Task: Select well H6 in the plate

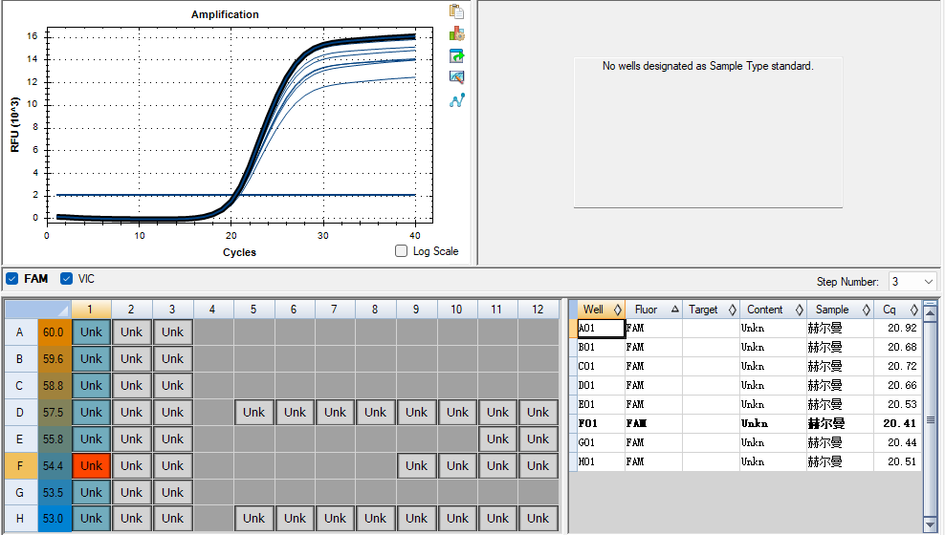Action: click(x=294, y=518)
